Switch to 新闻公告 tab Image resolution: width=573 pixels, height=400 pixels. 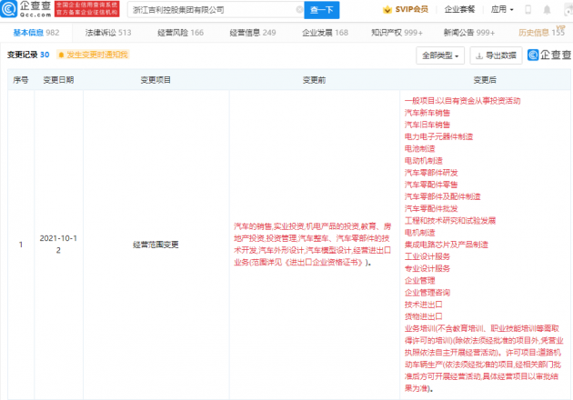469,33
